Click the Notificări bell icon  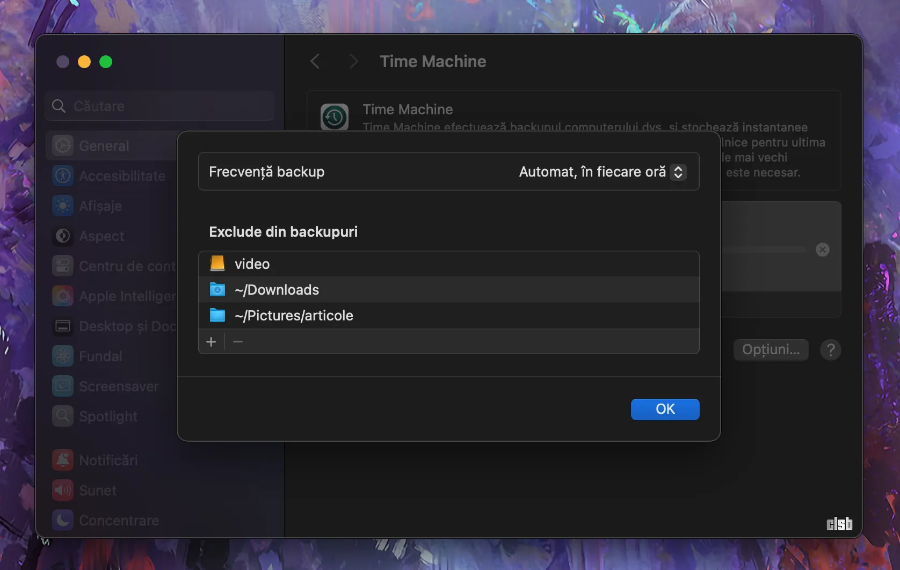(x=63, y=460)
